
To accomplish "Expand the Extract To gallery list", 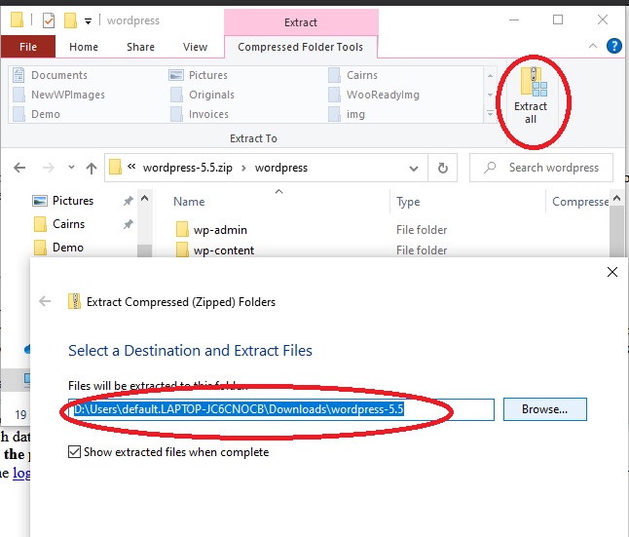I will pyautogui.click(x=490, y=114).
